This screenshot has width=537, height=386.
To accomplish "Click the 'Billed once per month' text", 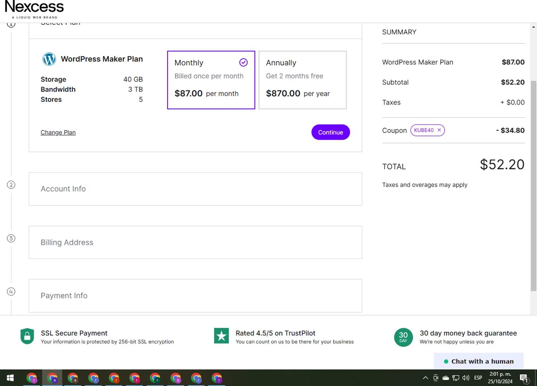I will (x=209, y=76).
